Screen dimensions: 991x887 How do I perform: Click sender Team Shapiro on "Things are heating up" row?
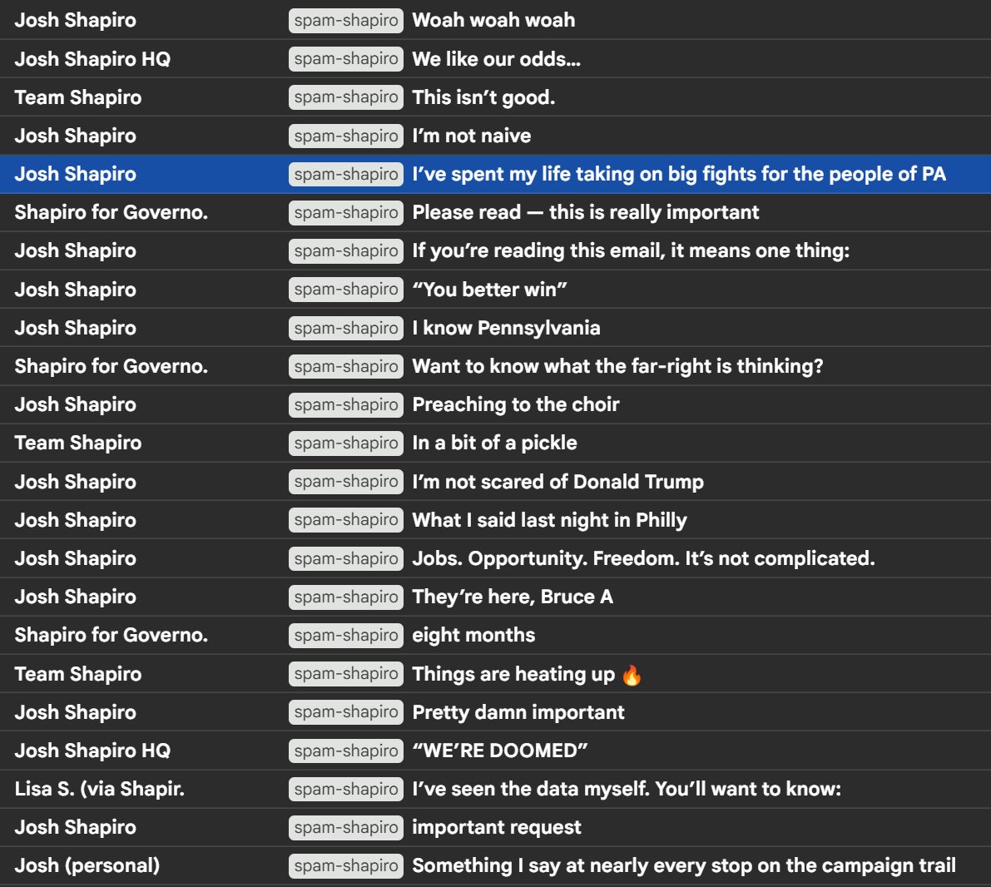(77, 674)
